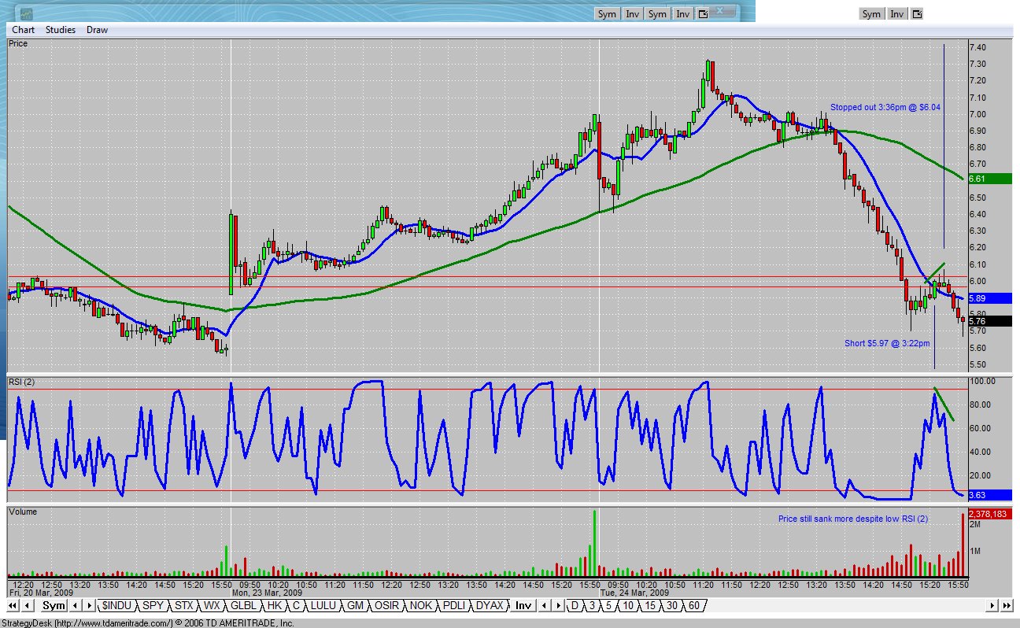Click the Inv button in the isolated top-right group
Viewport: 1020px width, 628px height.
pyautogui.click(x=897, y=14)
